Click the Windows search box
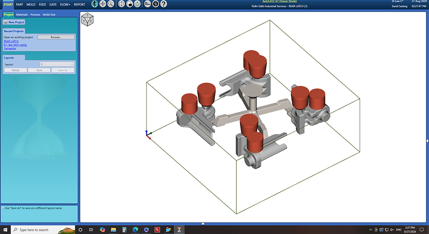Image resolution: width=429 pixels, height=234 pixels. click(x=34, y=230)
